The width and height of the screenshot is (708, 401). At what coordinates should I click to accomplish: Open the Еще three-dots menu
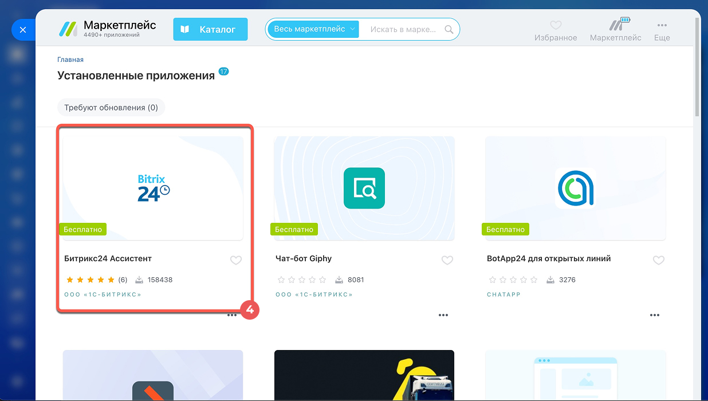pyautogui.click(x=662, y=31)
